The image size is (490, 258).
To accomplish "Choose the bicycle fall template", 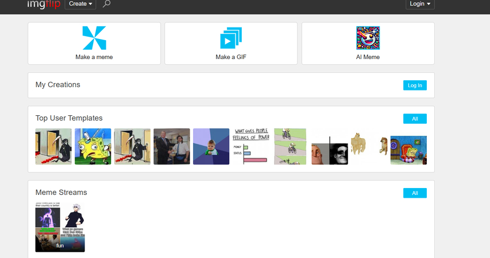I will coord(290,146).
